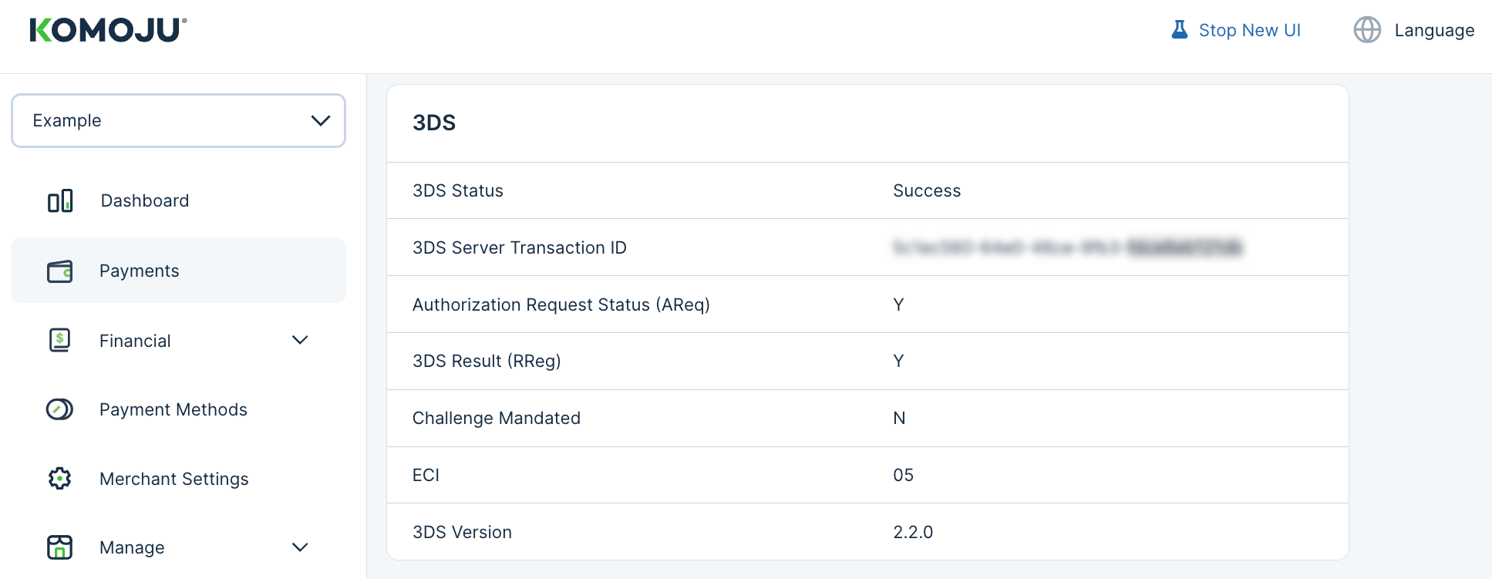Expand the Financial submenu chevron

point(300,340)
